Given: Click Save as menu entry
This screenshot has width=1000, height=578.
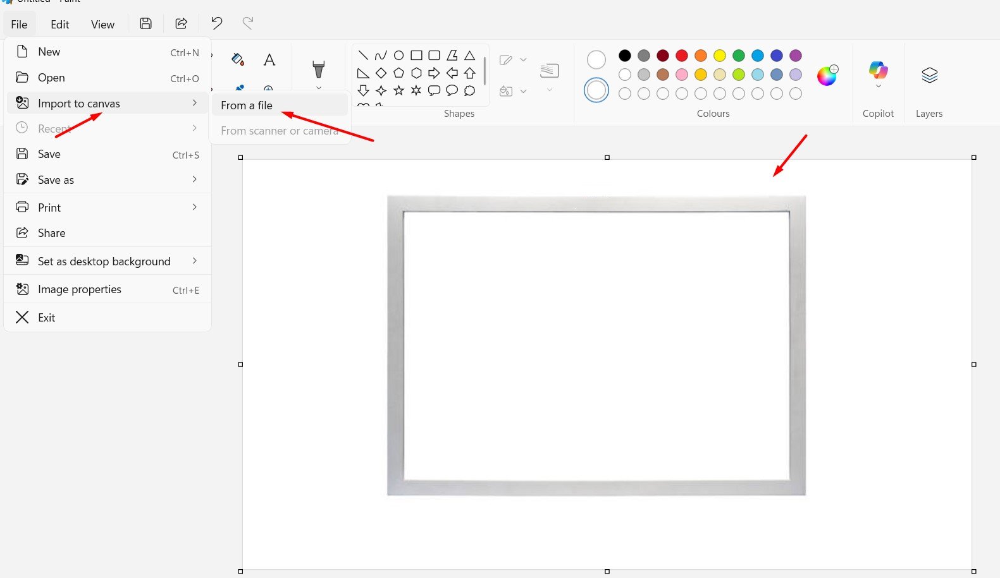Looking at the screenshot, I should pyautogui.click(x=108, y=180).
